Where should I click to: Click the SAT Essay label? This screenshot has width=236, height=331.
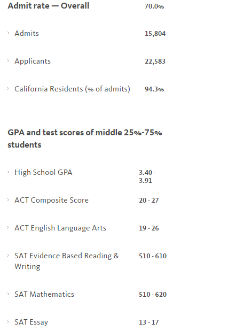pos(31,322)
